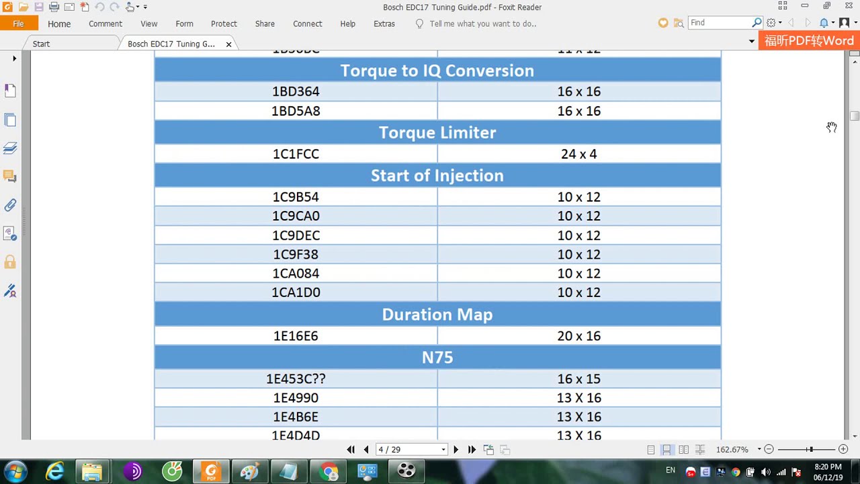Switch to the Home ribbon tab

(x=59, y=24)
